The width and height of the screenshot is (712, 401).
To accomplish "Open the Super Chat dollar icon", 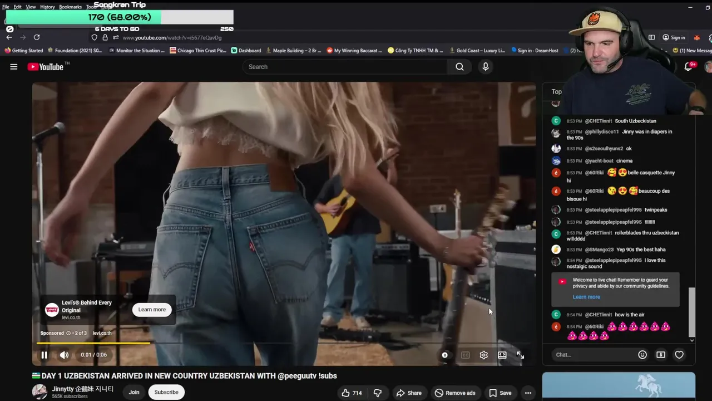I will point(661,355).
